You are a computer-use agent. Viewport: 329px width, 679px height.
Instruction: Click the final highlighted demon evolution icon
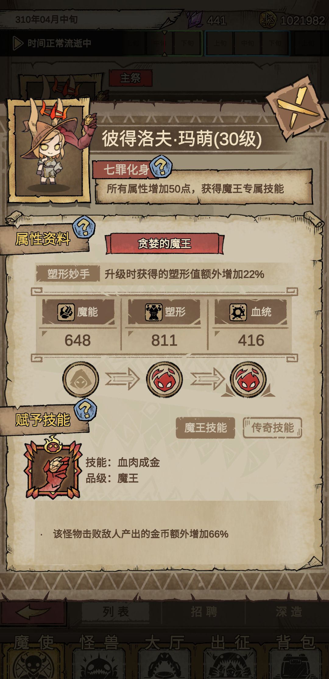coord(248,379)
